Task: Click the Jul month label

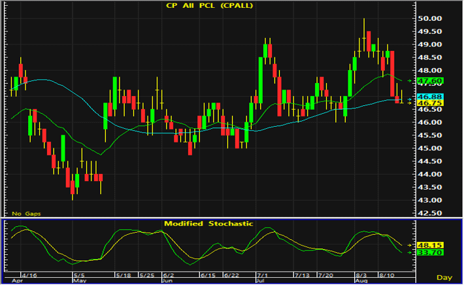Action: 260,280
